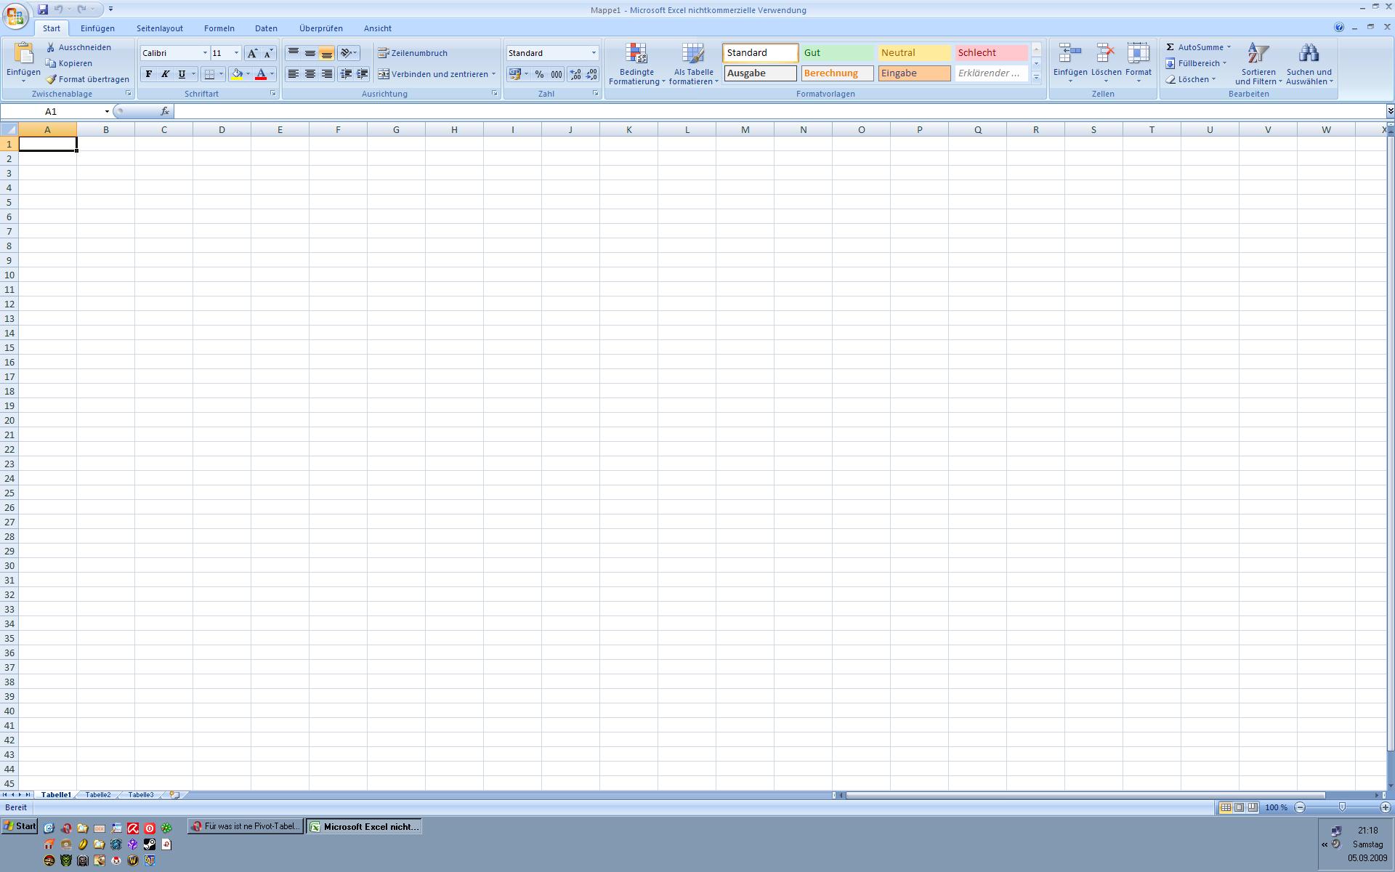This screenshot has height=872, width=1395.
Task: Open Sortieren und Filtern tool
Action: (x=1258, y=54)
